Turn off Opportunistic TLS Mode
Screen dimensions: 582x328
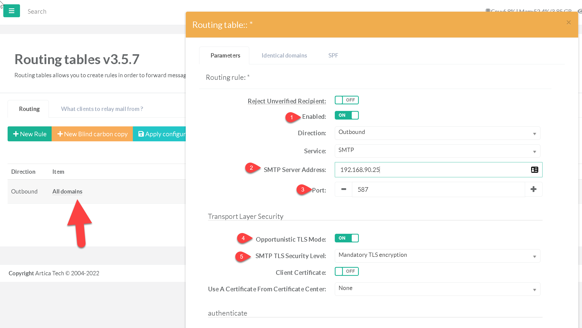346,238
